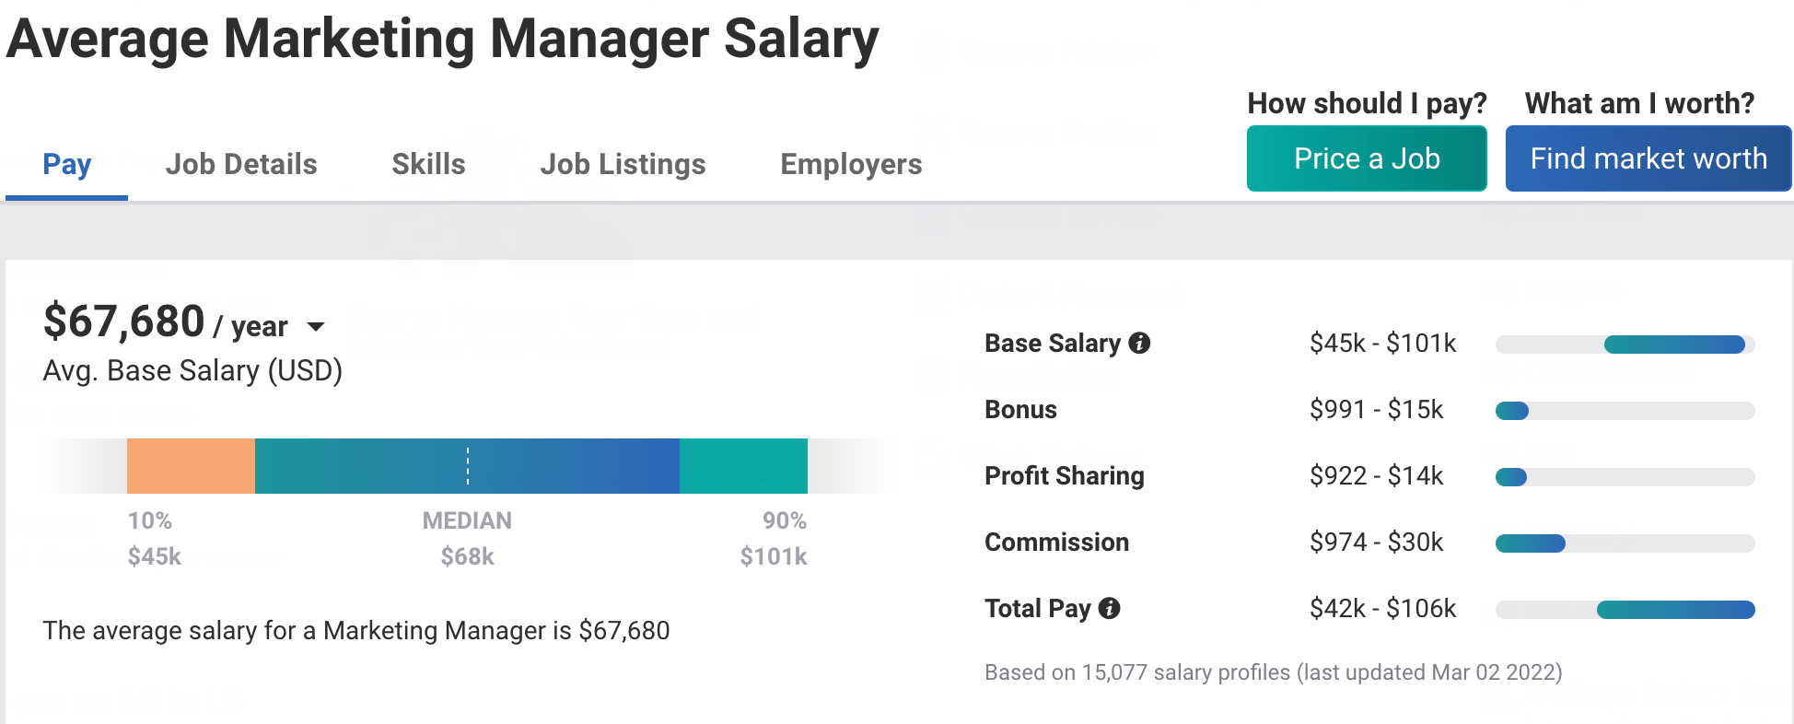Click the Bonus range bar

tap(1625, 411)
